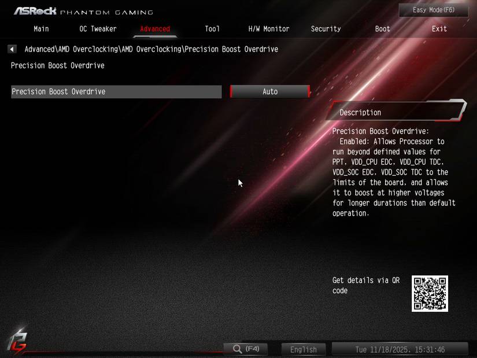Click the search magnifier (F4) button
The width and height of the screenshot is (477, 358).
(x=246, y=349)
